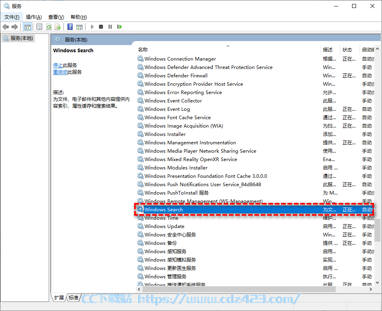Toggle the Action pane toolbar icon

79,27
